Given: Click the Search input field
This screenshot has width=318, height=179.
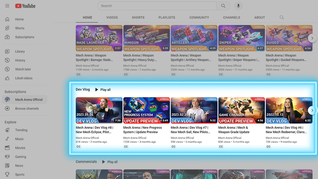Looking at the screenshot, I should [x=156, y=6].
